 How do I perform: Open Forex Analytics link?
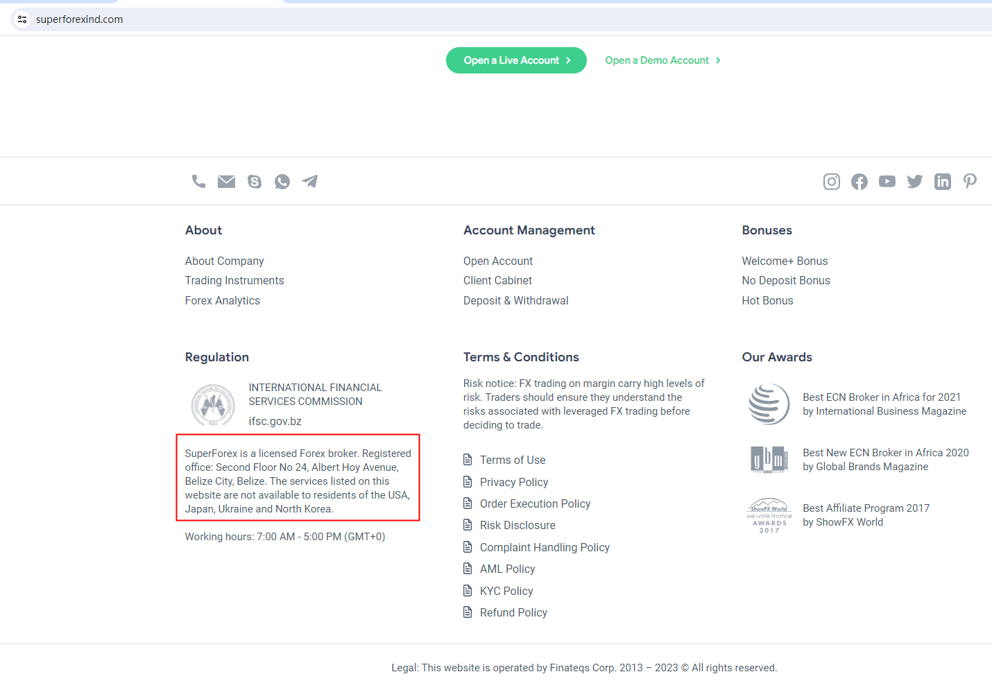coord(222,300)
